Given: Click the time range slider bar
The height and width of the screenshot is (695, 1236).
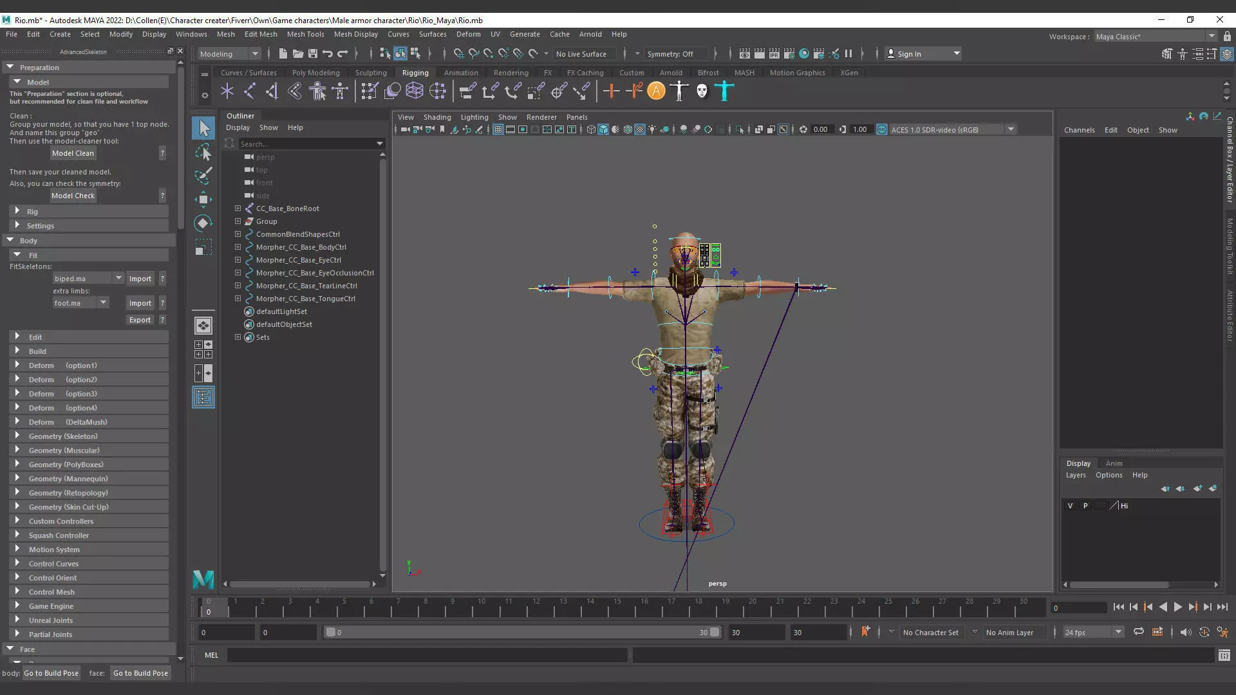Looking at the screenshot, I should click(x=521, y=633).
